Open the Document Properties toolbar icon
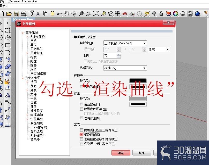209x165 pixels. (31, 14)
